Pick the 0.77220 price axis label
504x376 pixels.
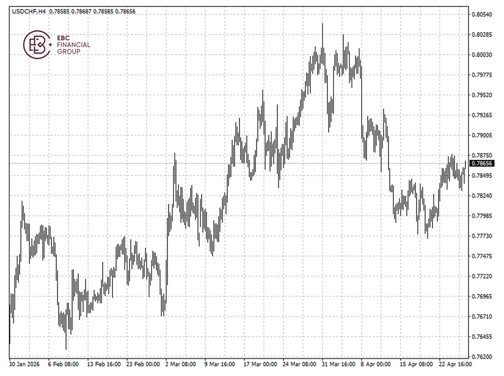(481, 277)
